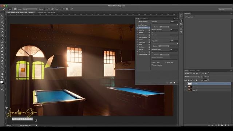The width and height of the screenshot is (233, 131).
Task: Enable Color Dynamics checkbox
Action: (x=138, y=37)
